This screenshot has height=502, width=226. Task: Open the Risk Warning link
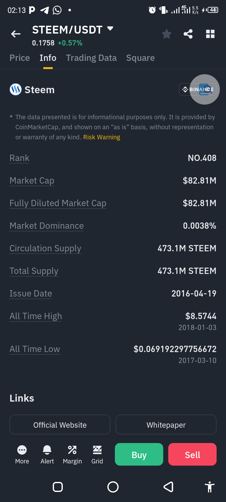pyautogui.click(x=102, y=137)
